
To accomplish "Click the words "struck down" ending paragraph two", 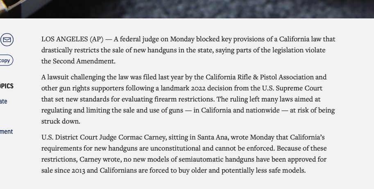I will [61, 122].
